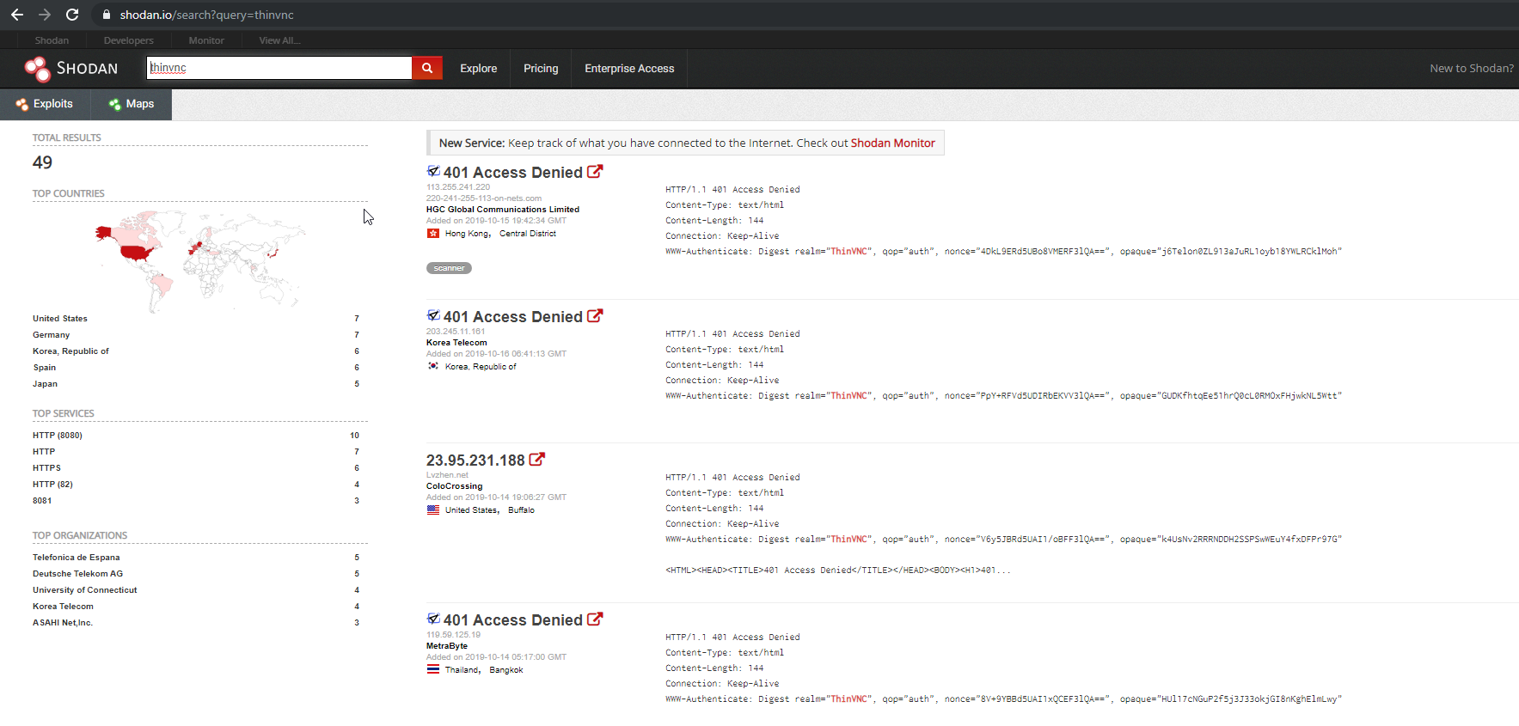Click result-type icon beside MetraByte 401 Access Denied title

click(x=433, y=619)
